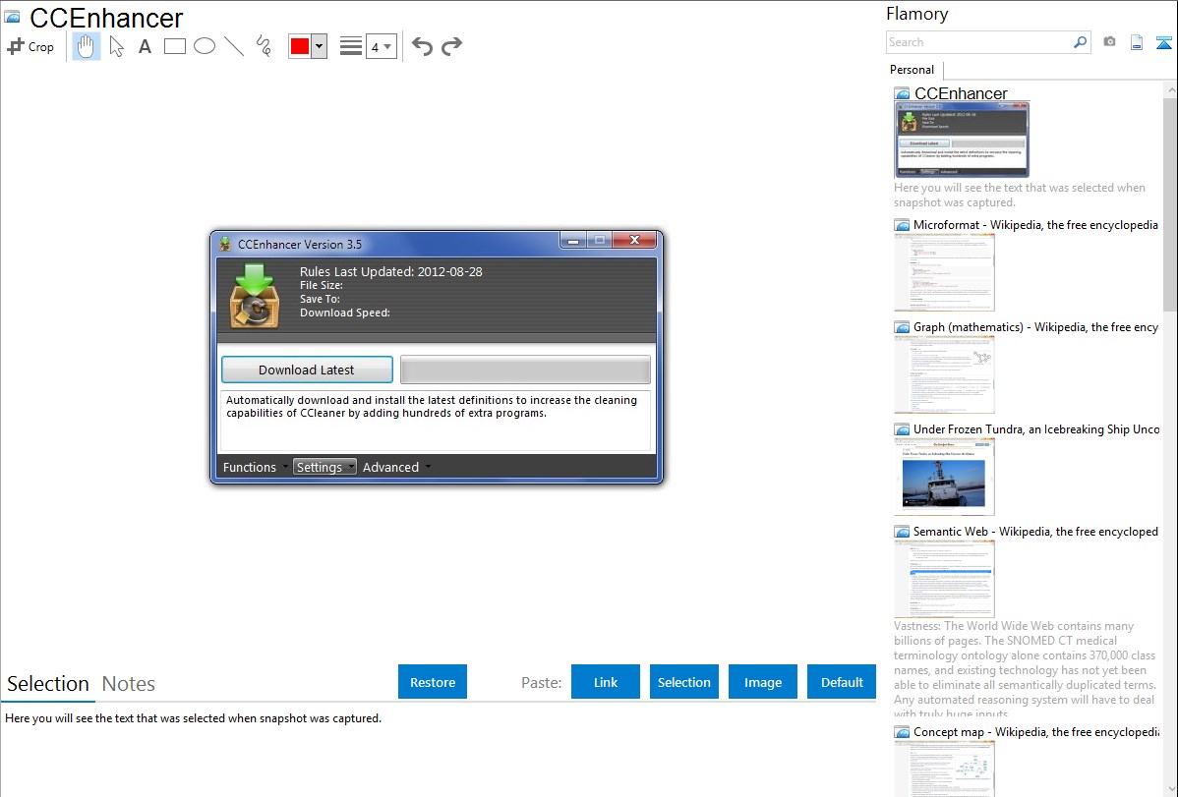
Task: Open the Personal tab
Action: point(912,70)
